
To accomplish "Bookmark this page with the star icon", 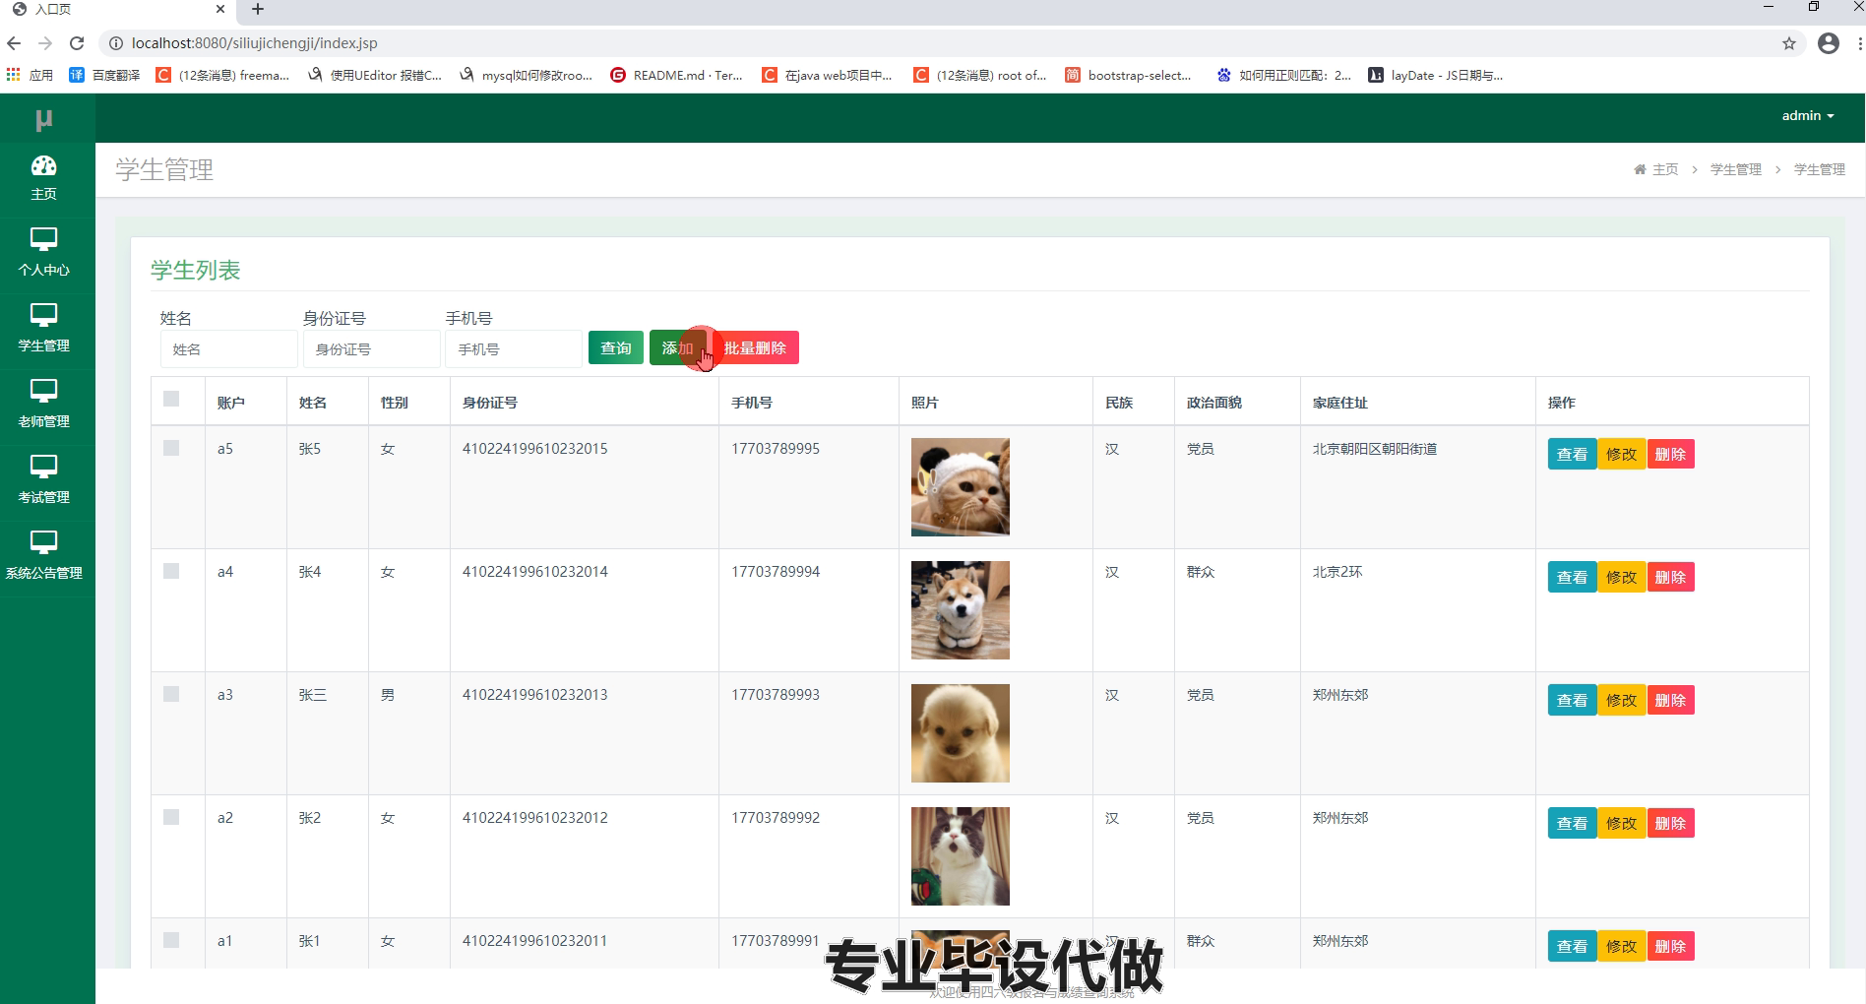I will [x=1789, y=43].
